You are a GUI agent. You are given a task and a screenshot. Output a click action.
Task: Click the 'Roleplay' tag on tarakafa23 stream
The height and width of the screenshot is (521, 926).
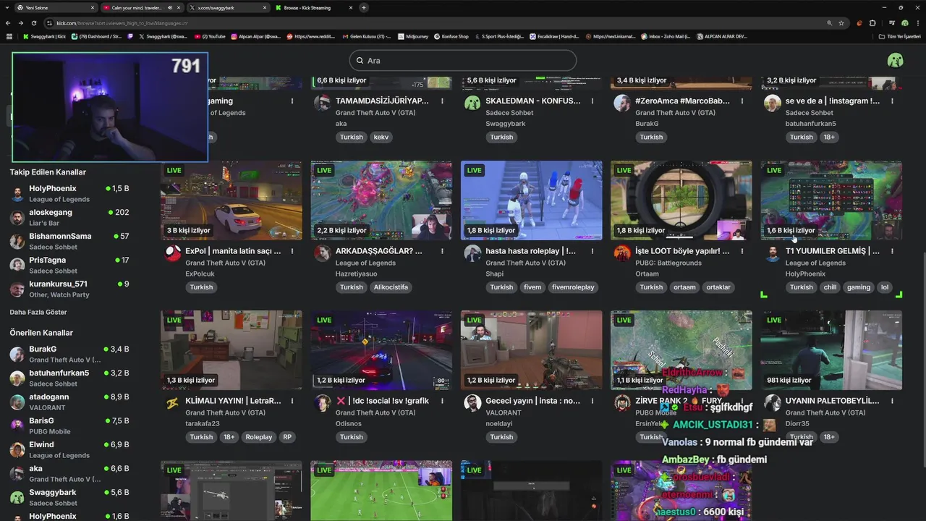pos(258,437)
